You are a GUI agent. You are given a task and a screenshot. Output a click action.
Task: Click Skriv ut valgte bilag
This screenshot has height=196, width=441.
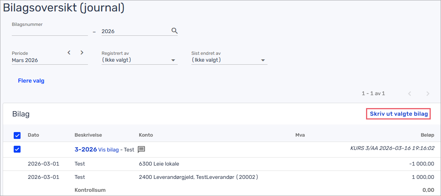pos(398,114)
